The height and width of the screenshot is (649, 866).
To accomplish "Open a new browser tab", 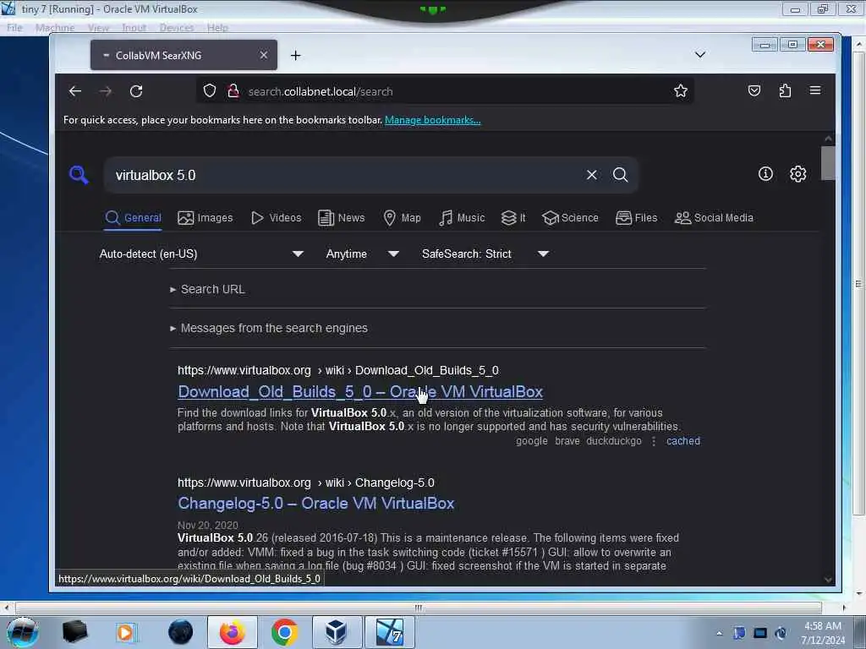I will click(295, 55).
